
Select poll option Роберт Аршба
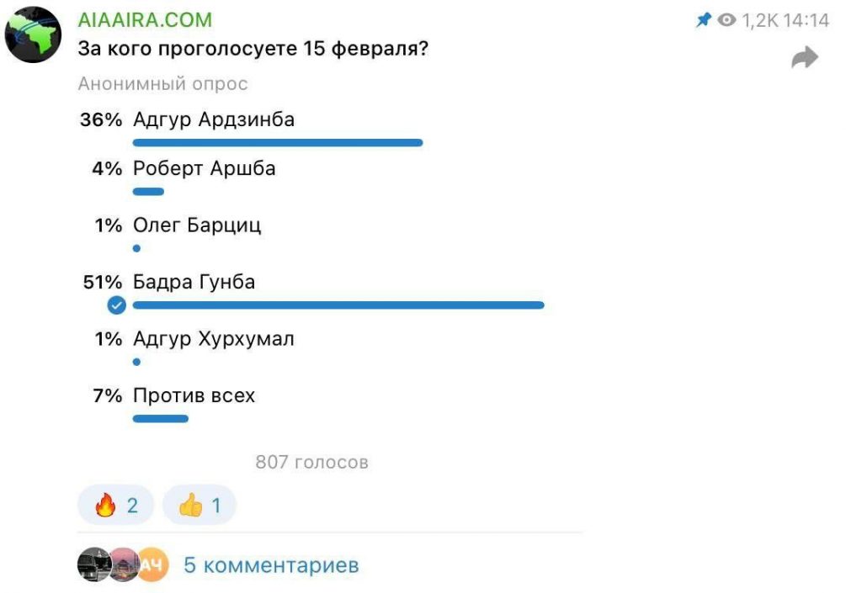205,168
